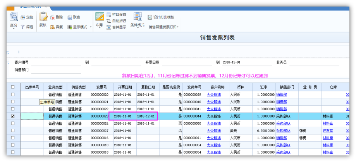Click the 仓库 column header
This screenshot has width=356, height=162.
(333, 87)
